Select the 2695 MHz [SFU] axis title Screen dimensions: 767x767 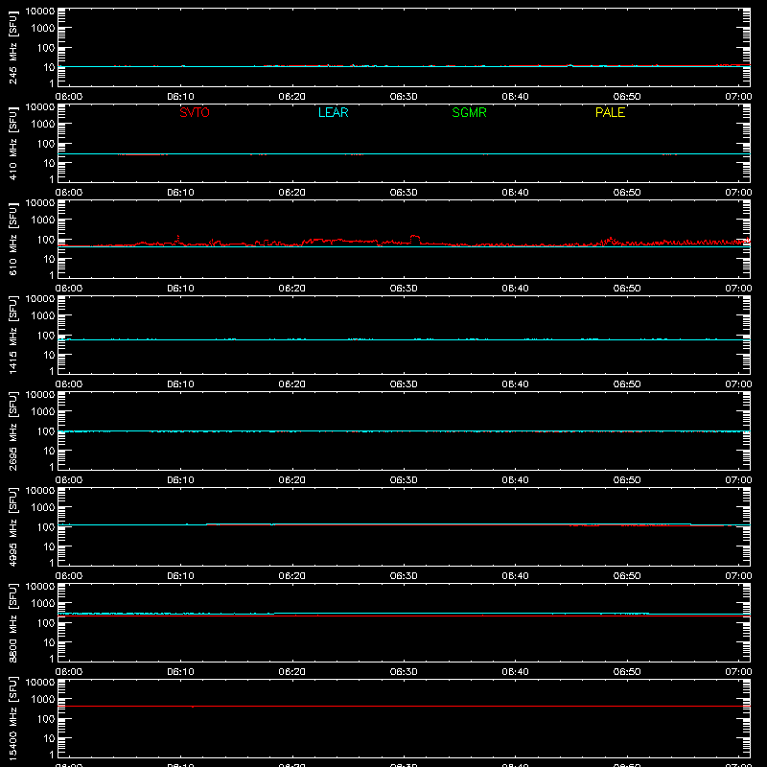pyautogui.click(x=12, y=431)
